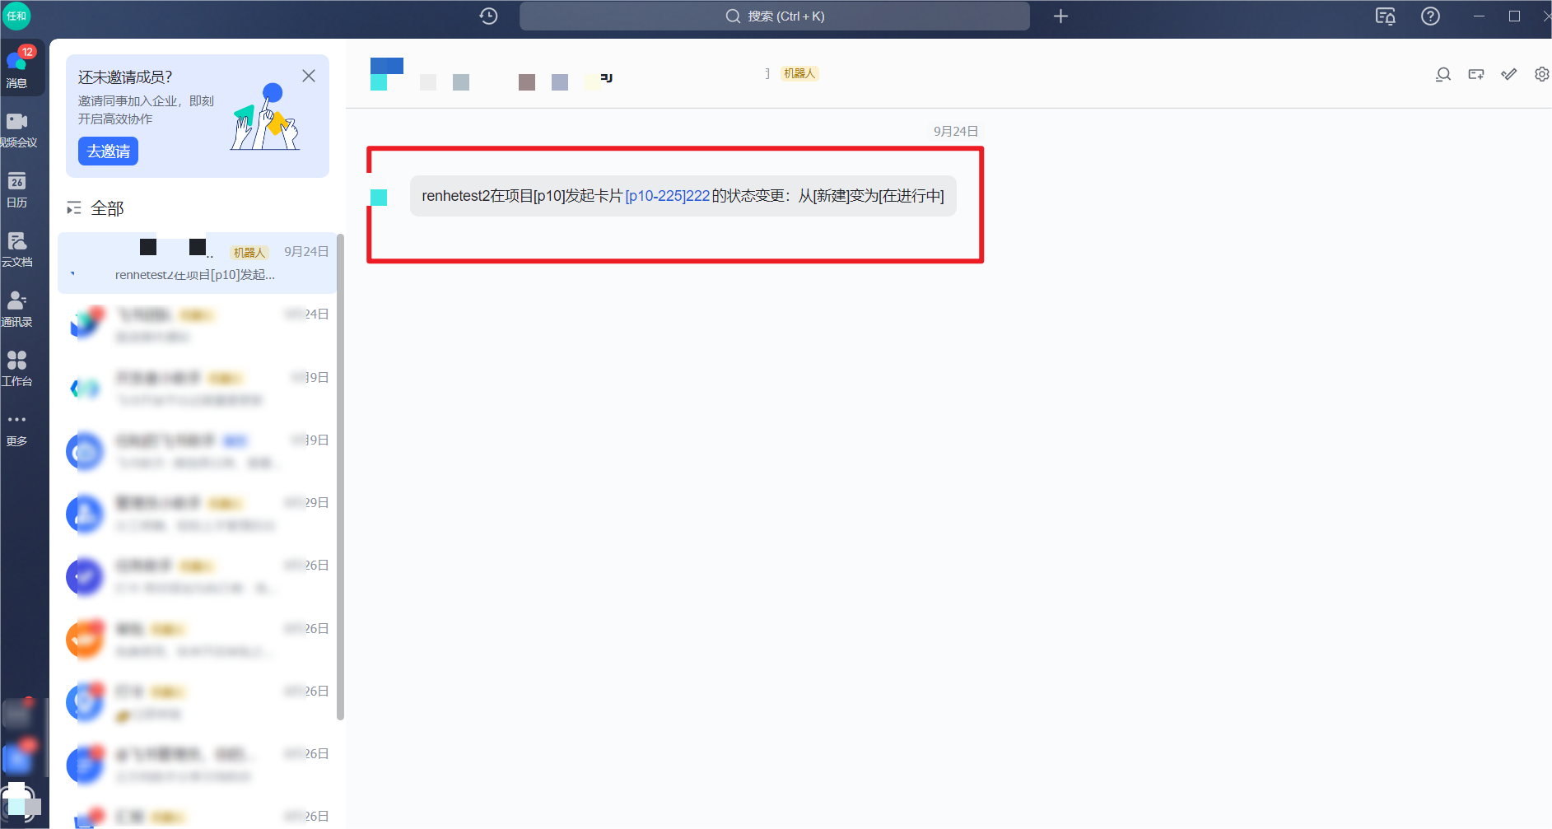This screenshot has width=1552, height=829.
Task: Open Workbench (工作台) in sidebar
Action: [17, 368]
